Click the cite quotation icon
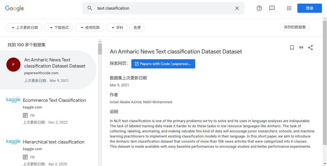 (x=301, y=48)
